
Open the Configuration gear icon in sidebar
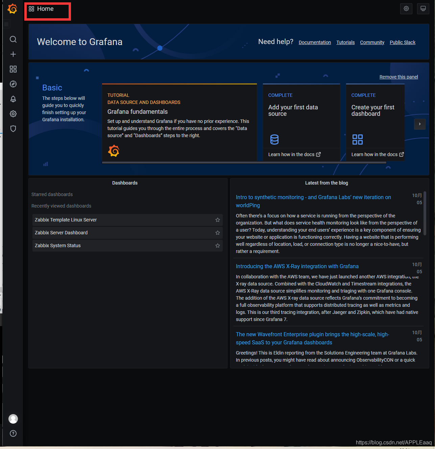click(13, 114)
